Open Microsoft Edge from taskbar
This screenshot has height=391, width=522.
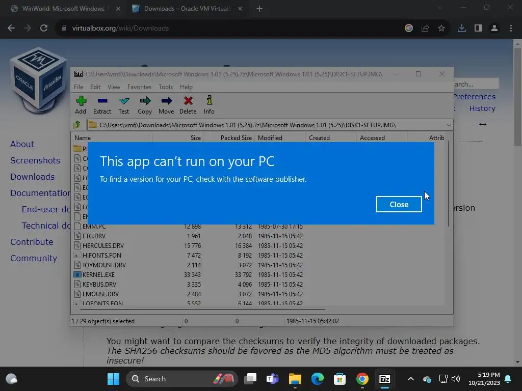click(x=317, y=379)
